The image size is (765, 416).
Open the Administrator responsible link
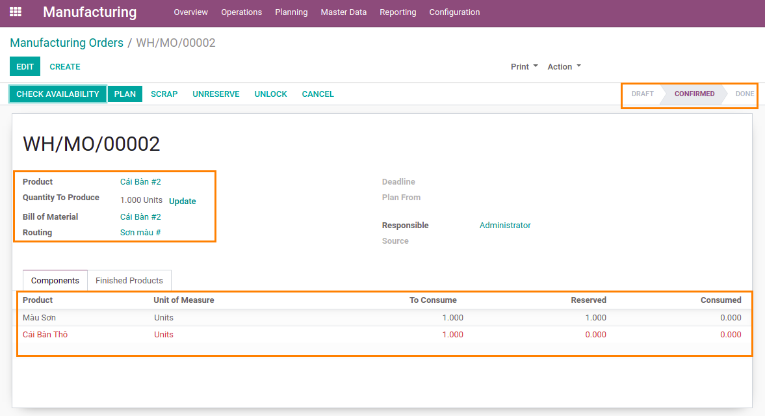(x=505, y=226)
